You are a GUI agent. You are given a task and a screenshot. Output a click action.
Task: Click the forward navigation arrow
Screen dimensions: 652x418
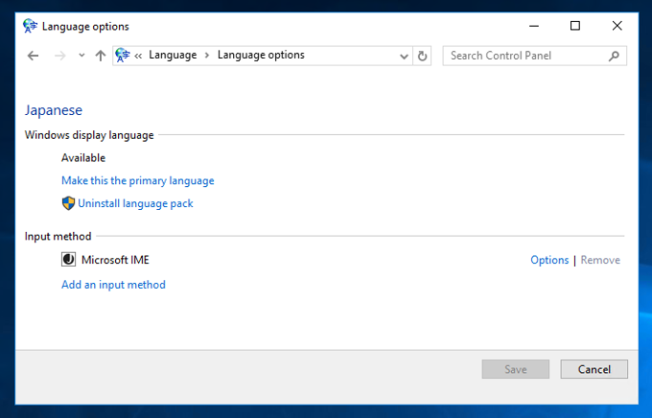(60, 56)
